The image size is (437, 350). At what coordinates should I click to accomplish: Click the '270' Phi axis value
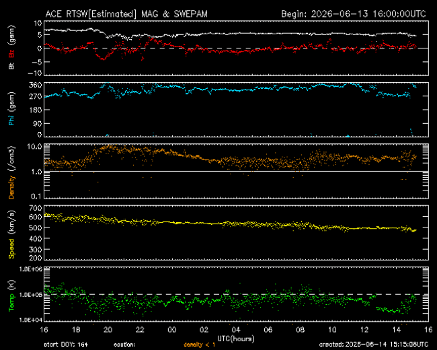click(x=36, y=97)
